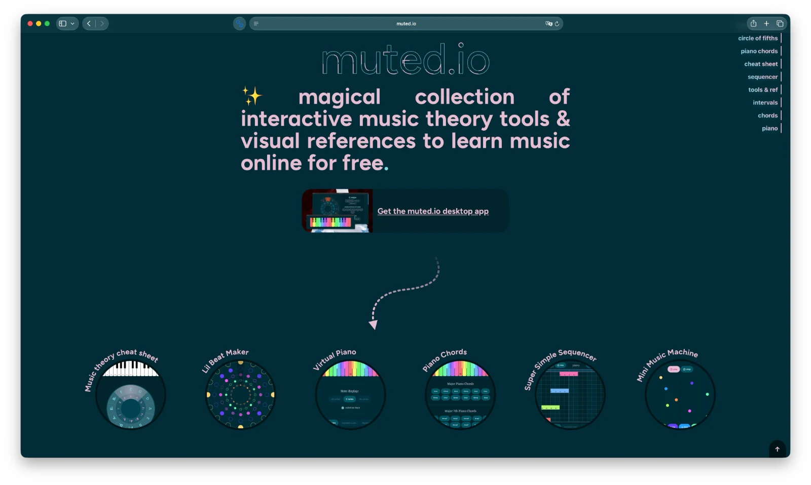811x485 pixels.
Task: Open the desktop app preview thumbnail
Action: click(x=337, y=211)
